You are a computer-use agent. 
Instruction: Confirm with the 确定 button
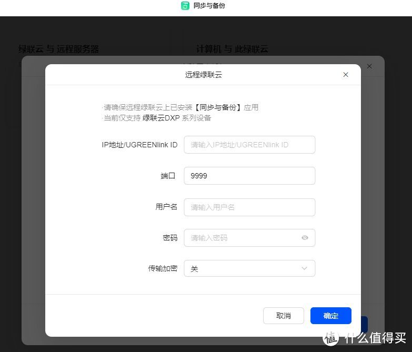click(331, 316)
